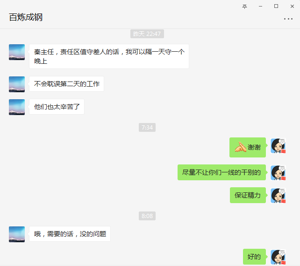Pin the chat window on top
Screen dimensions: 300x266
pos(244,7)
